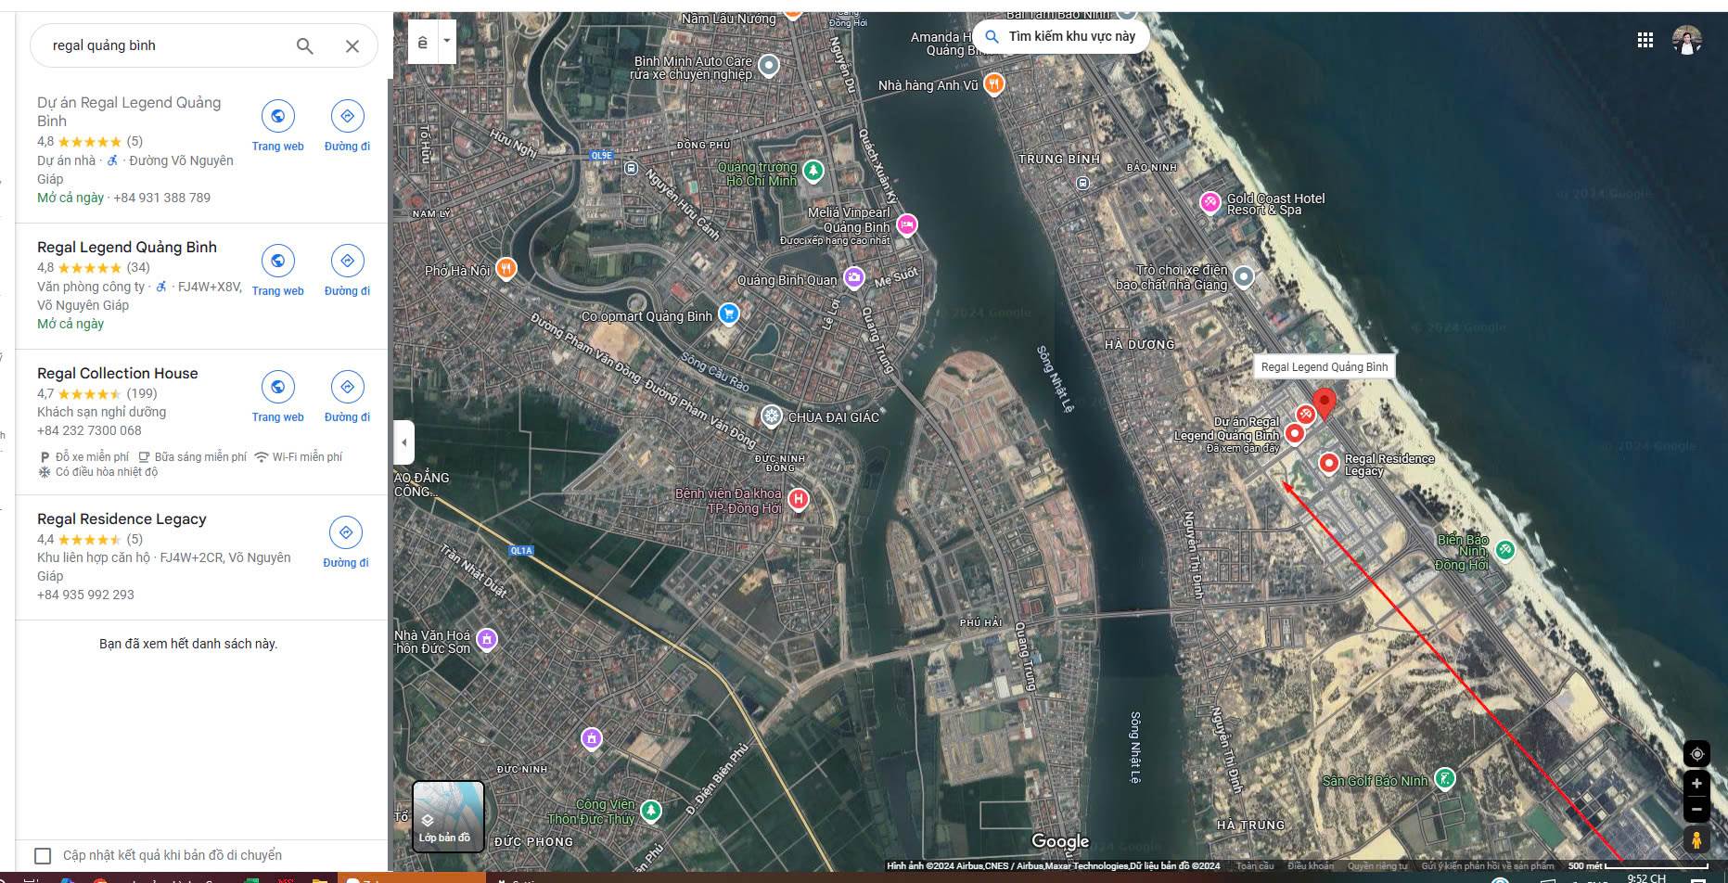The image size is (1728, 883).
Task: Collapse the side results panel
Action: [403, 441]
